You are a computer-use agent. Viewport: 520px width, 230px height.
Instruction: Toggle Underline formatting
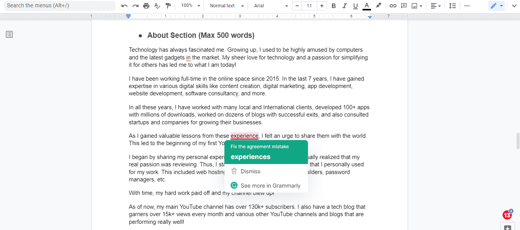pyautogui.click(x=355, y=6)
